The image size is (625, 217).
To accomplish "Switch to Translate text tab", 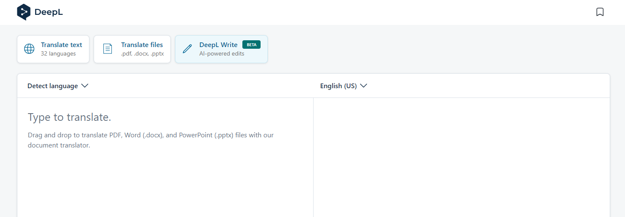I will click(53, 49).
